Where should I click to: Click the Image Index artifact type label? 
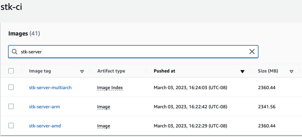coord(110,88)
